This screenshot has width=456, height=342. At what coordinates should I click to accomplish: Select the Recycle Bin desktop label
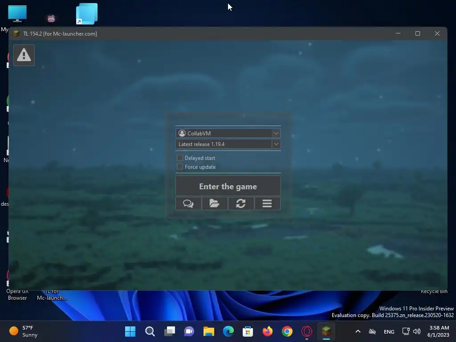coord(434,291)
